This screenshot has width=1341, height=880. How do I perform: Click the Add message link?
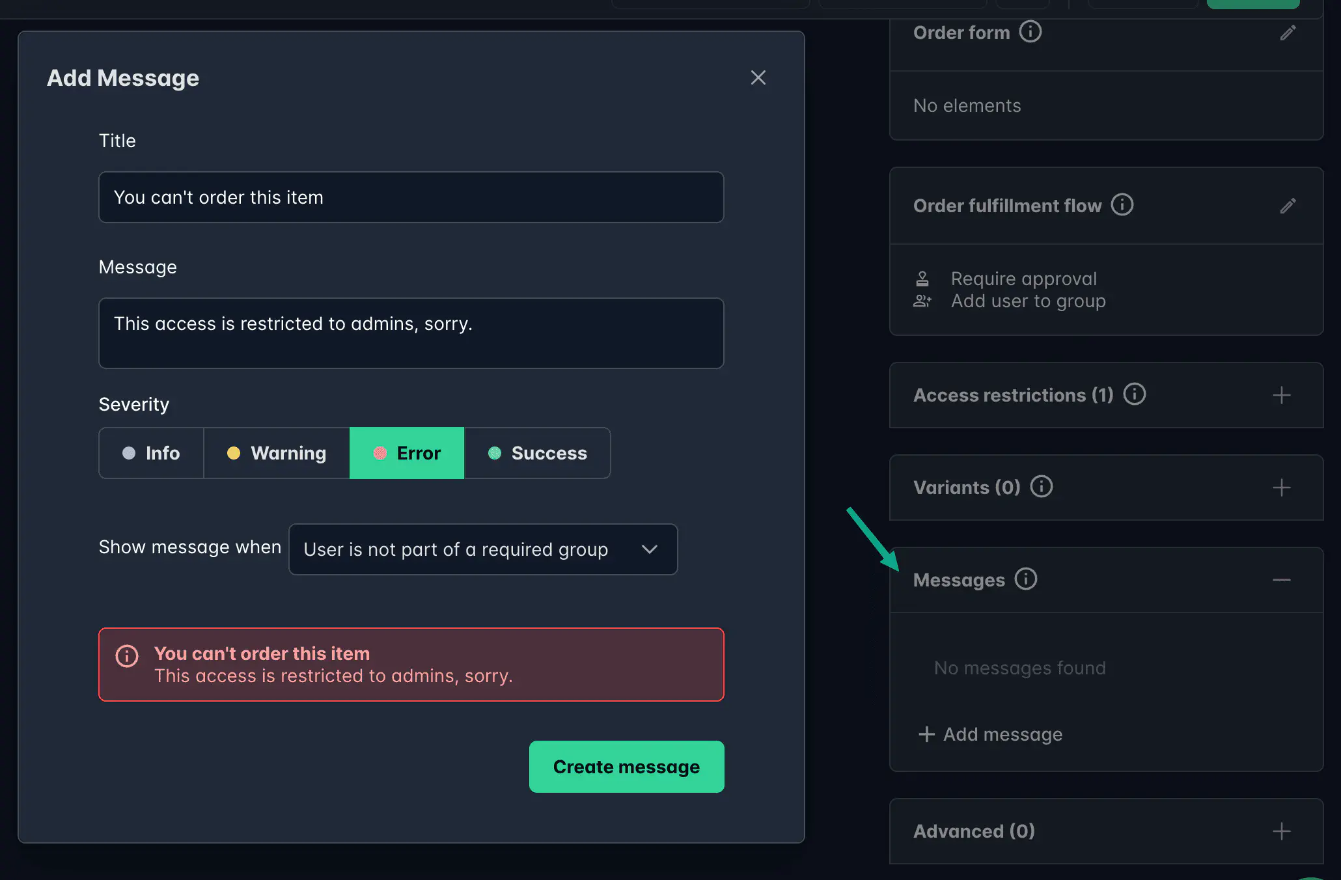click(989, 734)
